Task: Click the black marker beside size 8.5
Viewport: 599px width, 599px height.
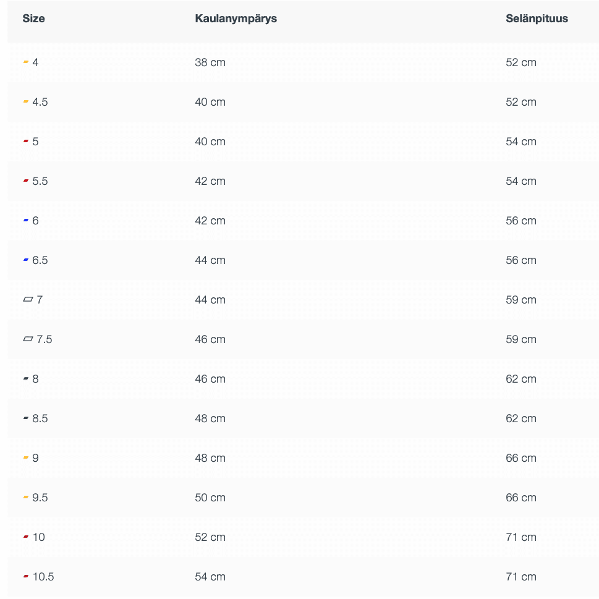Action: (26, 418)
